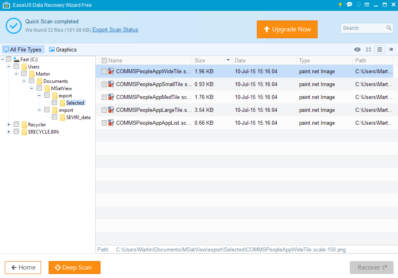Check the COMMSPeopleAppAppList file checkbox
Image resolution: width=398 pixels, height=278 pixels.
coord(104,123)
